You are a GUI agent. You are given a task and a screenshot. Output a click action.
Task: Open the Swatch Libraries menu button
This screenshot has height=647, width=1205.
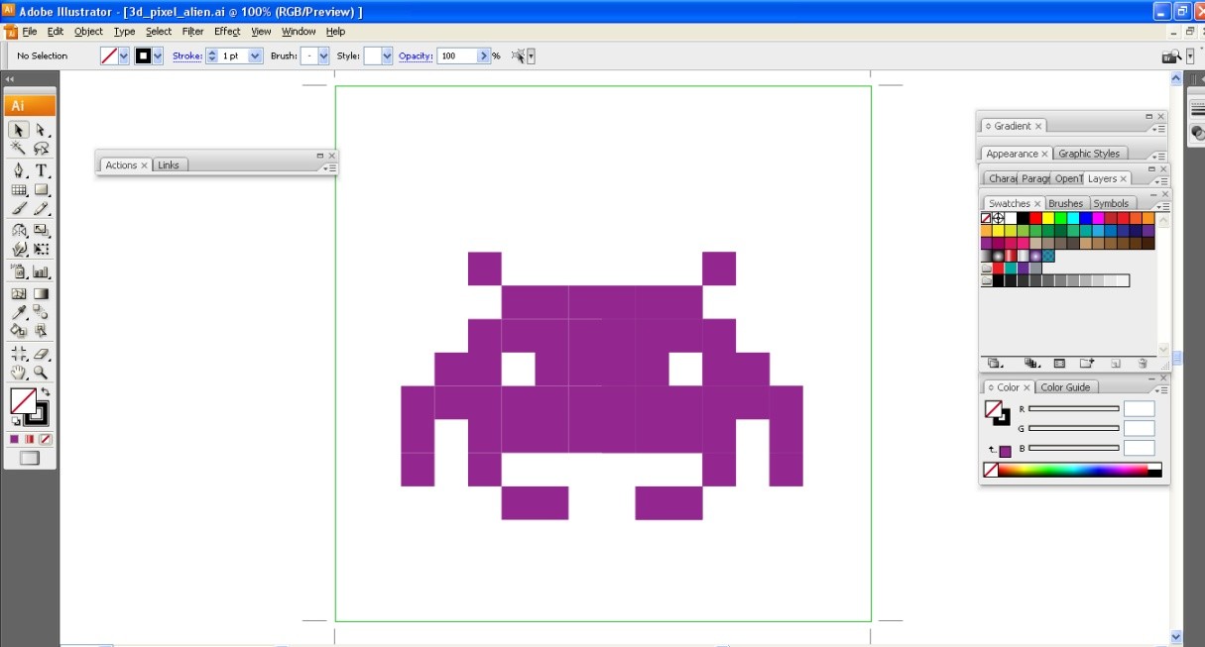pyautogui.click(x=994, y=364)
